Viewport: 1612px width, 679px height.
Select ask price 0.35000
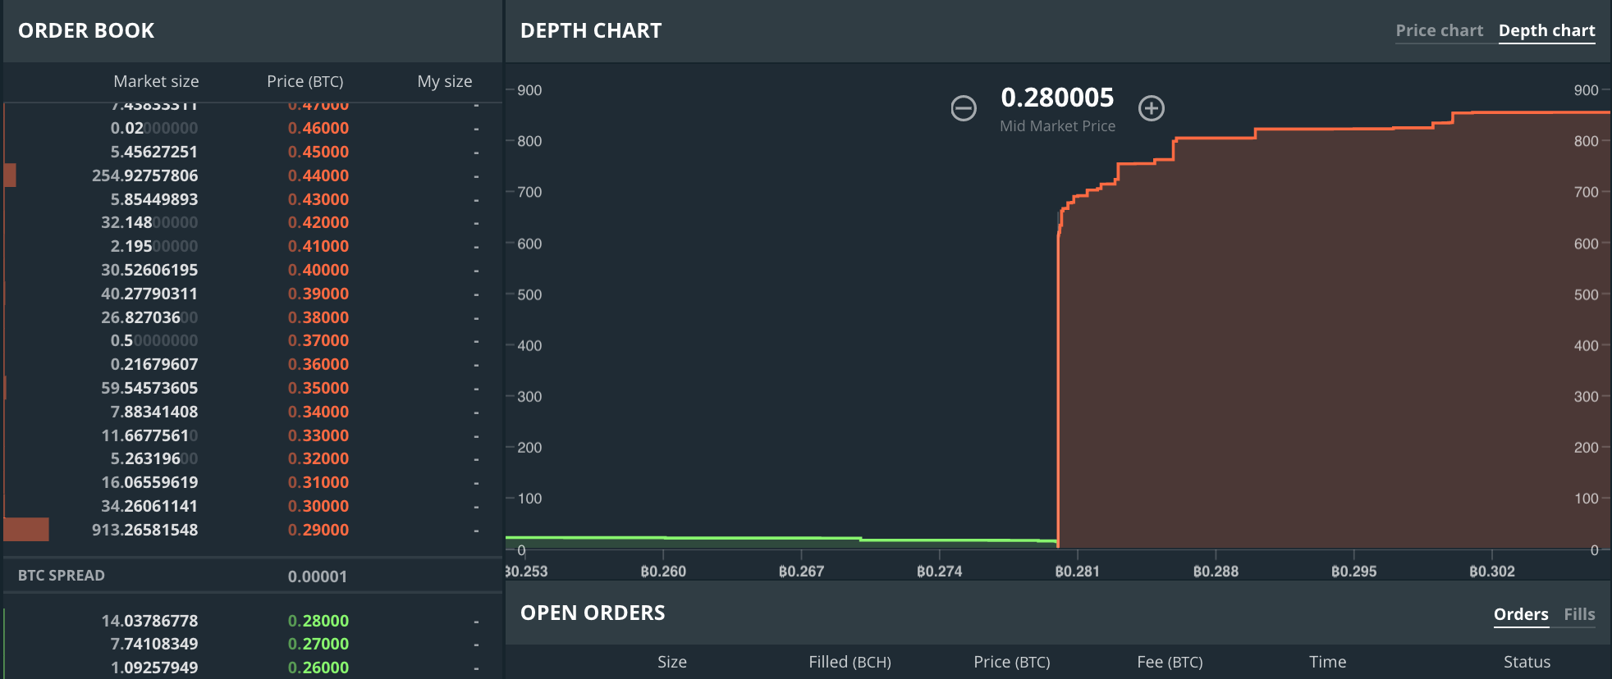(x=318, y=388)
